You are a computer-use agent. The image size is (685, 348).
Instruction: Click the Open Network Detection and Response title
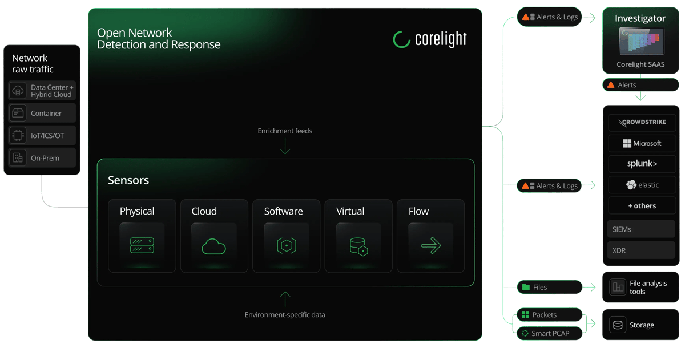coord(159,39)
